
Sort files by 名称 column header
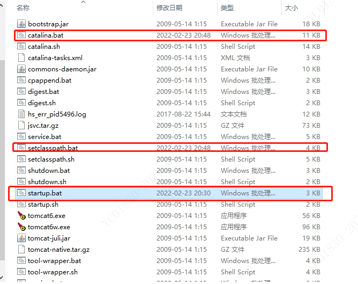coord(23,8)
